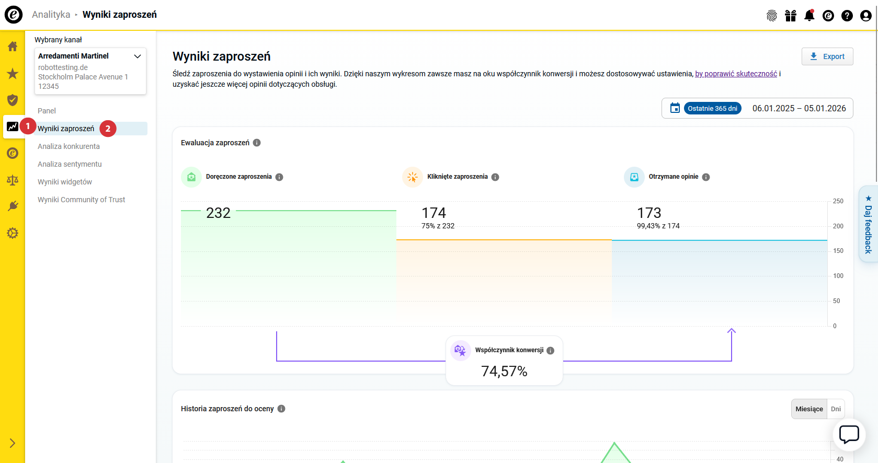
Task: Open the plug integrations sidebar icon
Action: click(x=13, y=206)
